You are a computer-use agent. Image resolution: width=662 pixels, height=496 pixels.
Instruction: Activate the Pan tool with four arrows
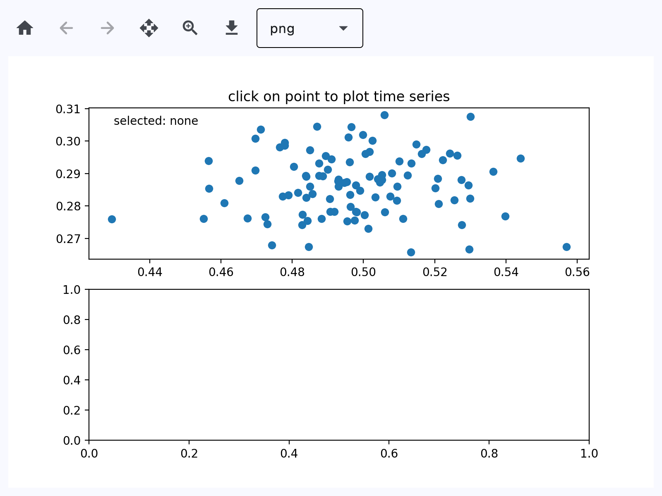pyautogui.click(x=149, y=28)
